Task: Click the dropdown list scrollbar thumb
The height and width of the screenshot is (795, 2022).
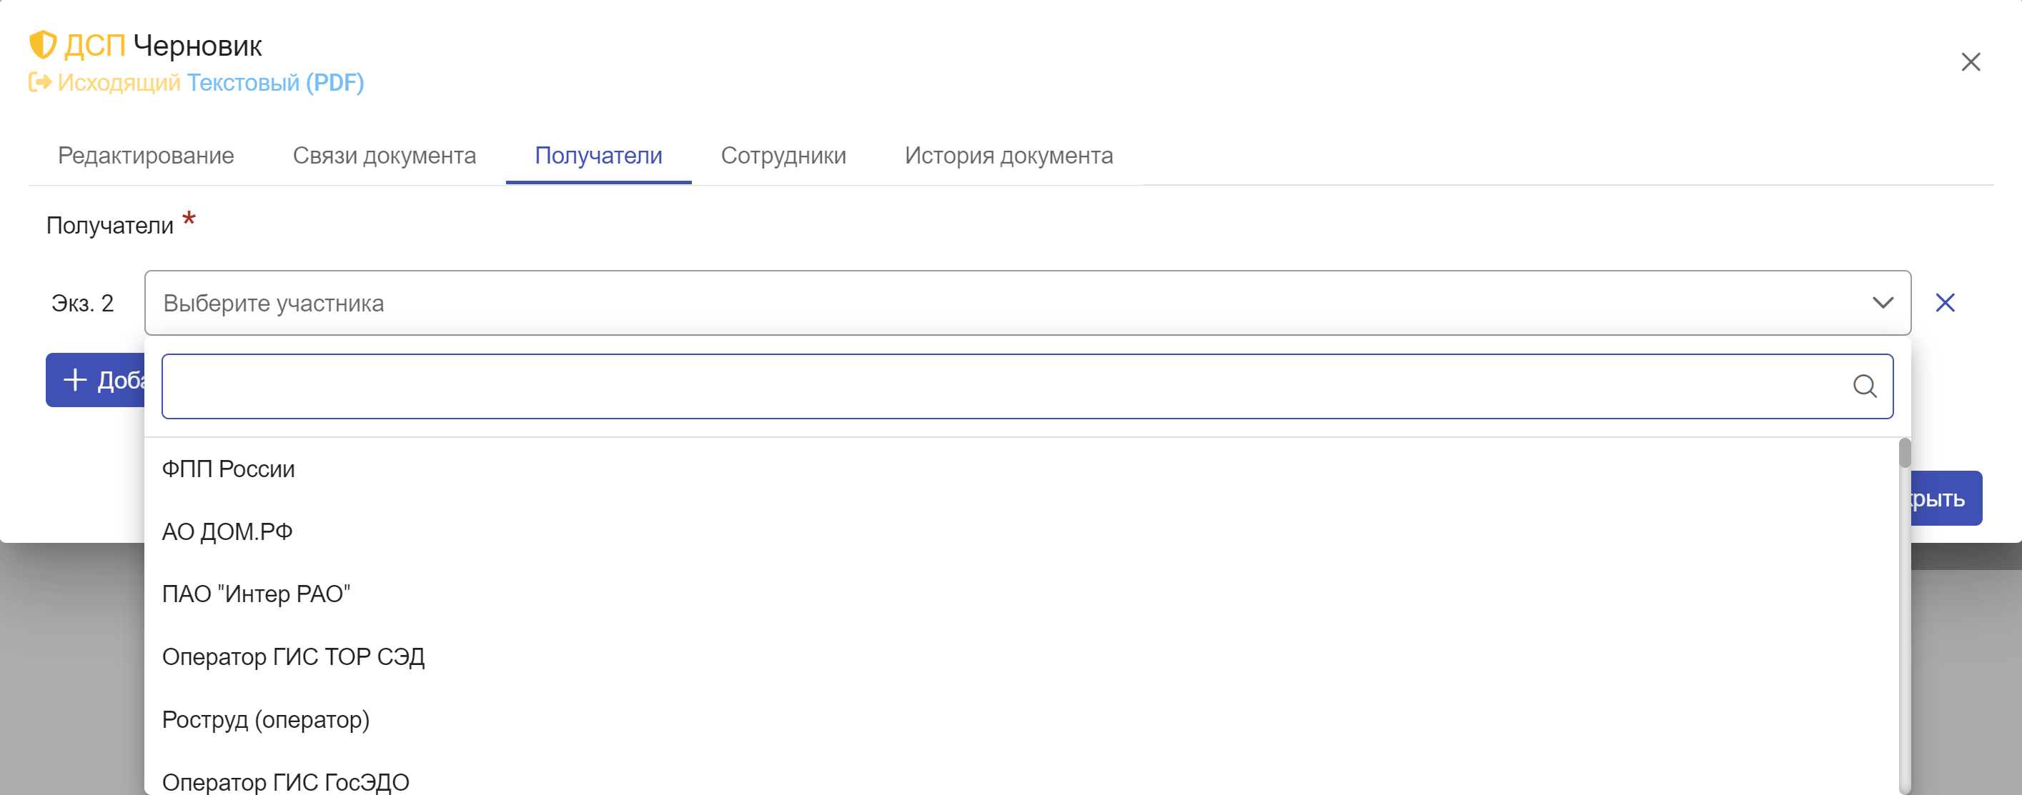Action: [1904, 454]
